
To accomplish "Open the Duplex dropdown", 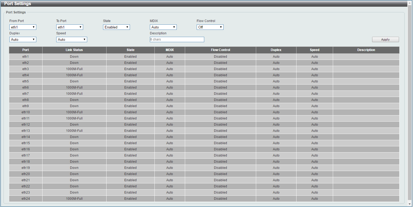I will 23,39.
